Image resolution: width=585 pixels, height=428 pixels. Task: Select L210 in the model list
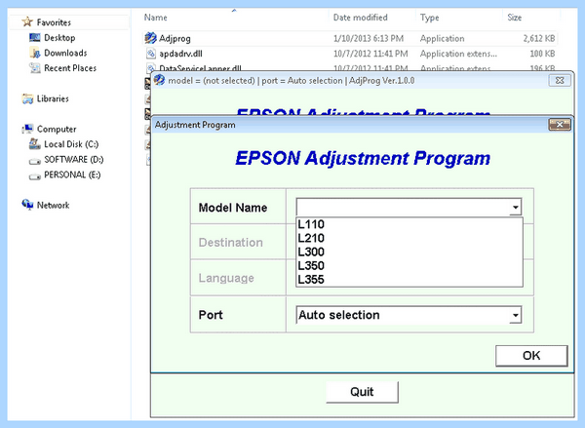coord(409,238)
